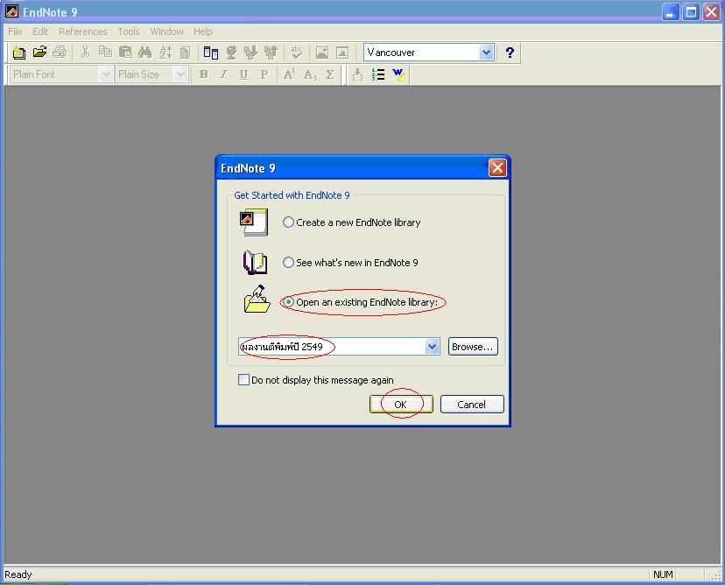Toggle Underline formatting button

(x=243, y=74)
